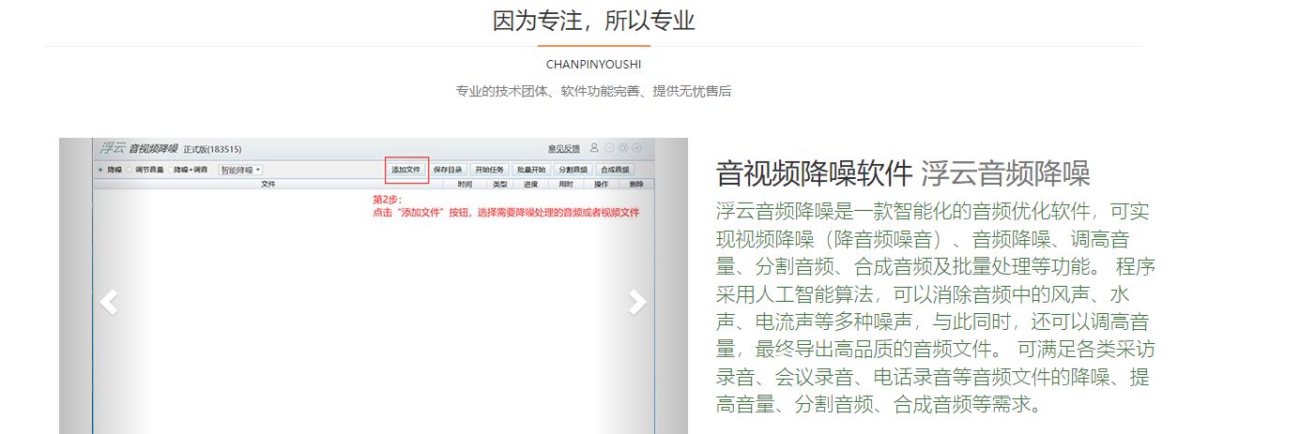Close the 浮云音视频降噪 app window
Screen dimensions: 1300x434
[636, 148]
